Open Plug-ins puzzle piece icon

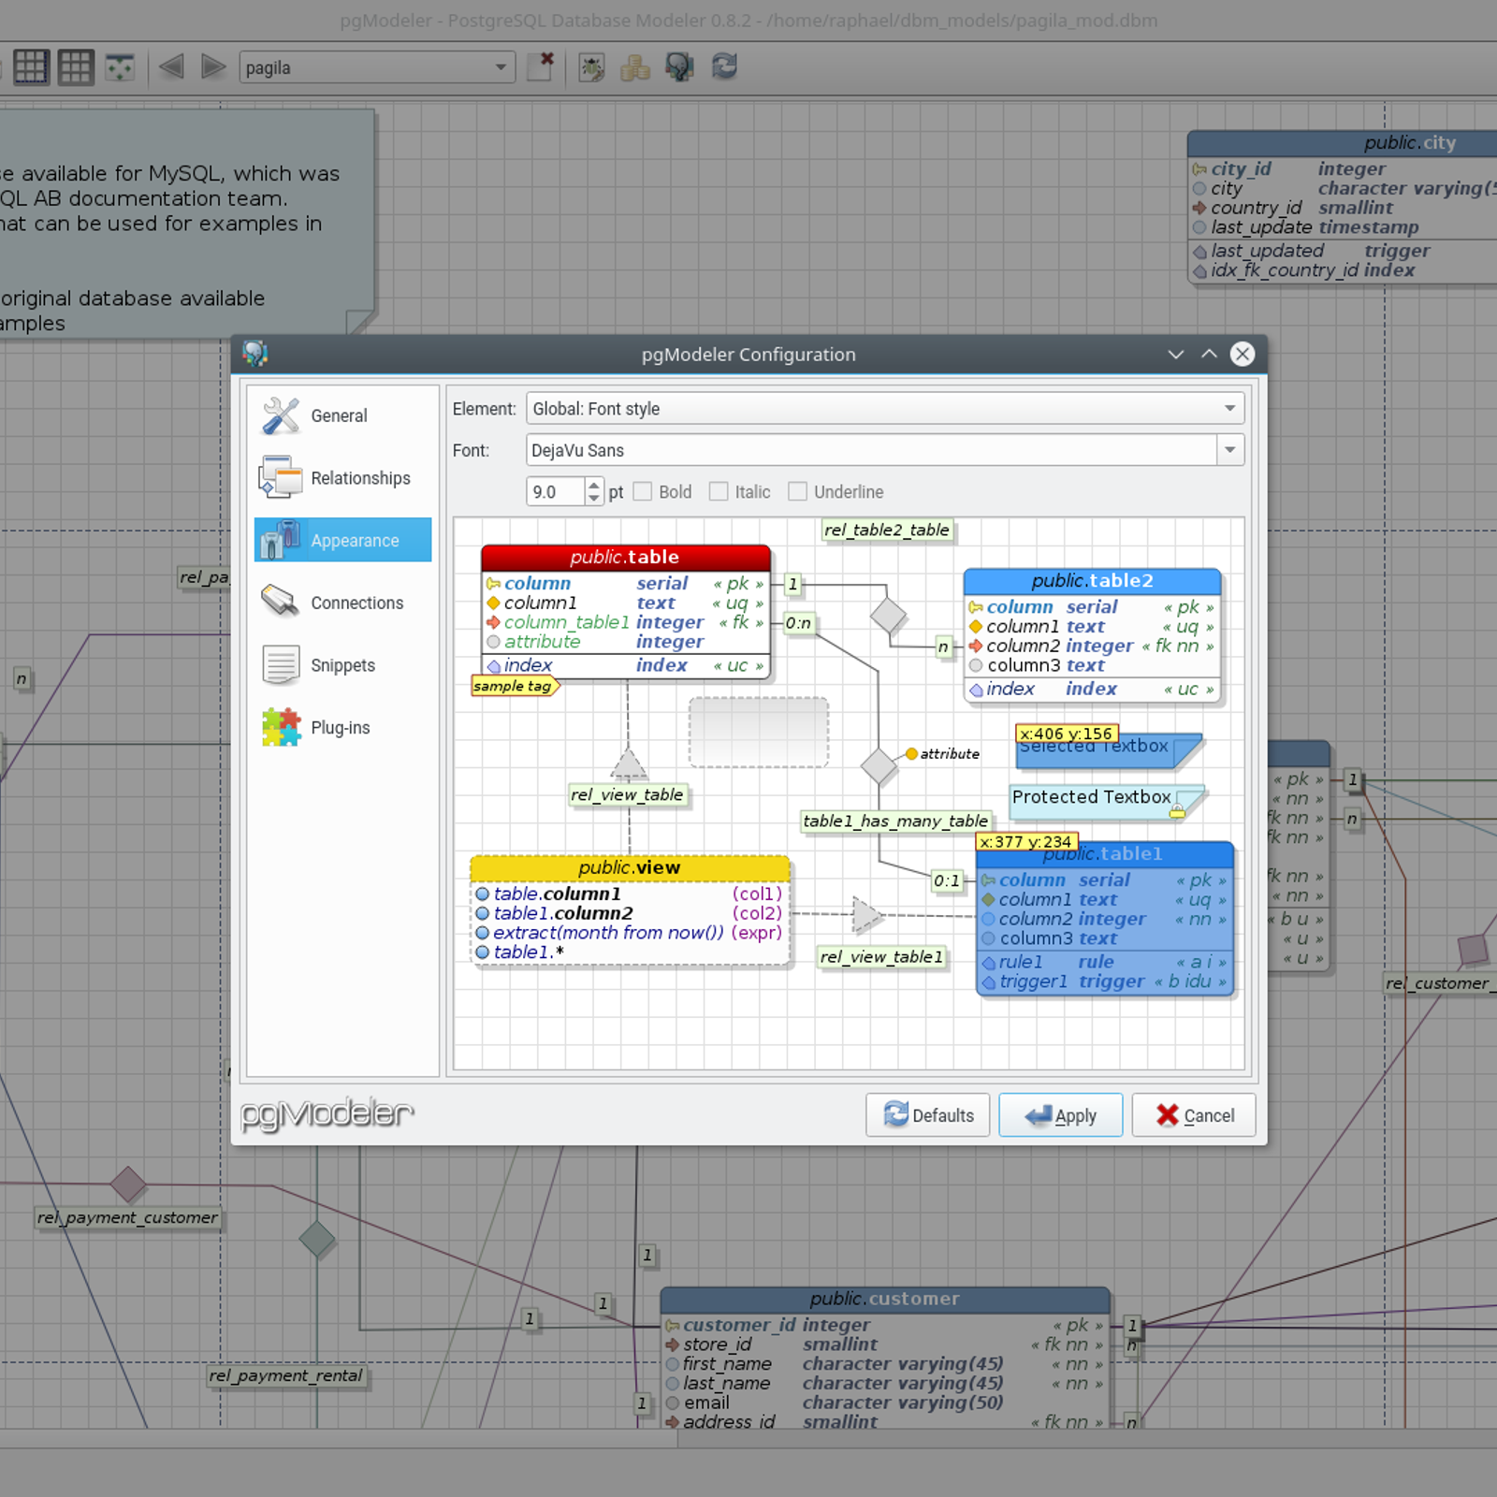282,727
